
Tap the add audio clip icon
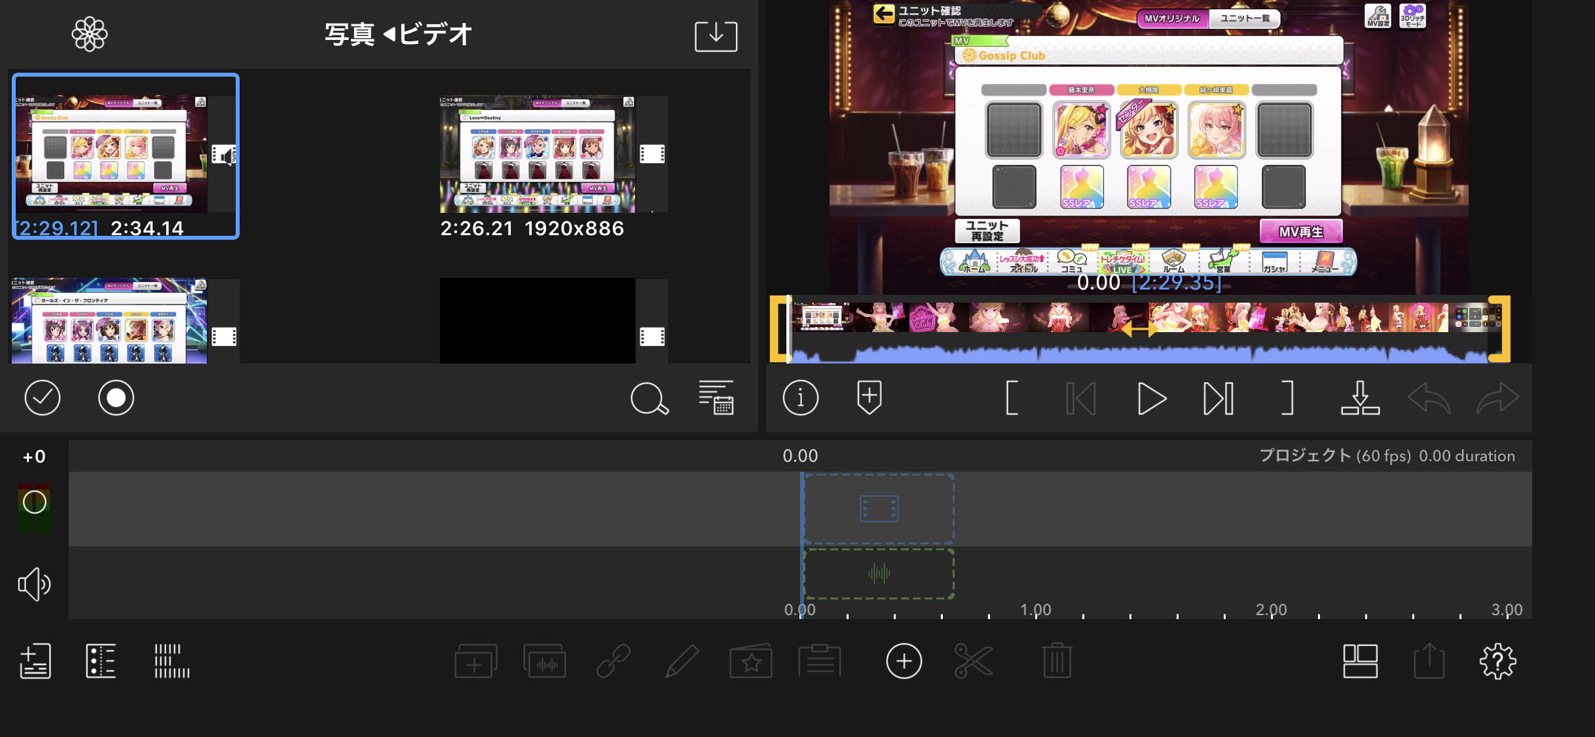pos(544,661)
